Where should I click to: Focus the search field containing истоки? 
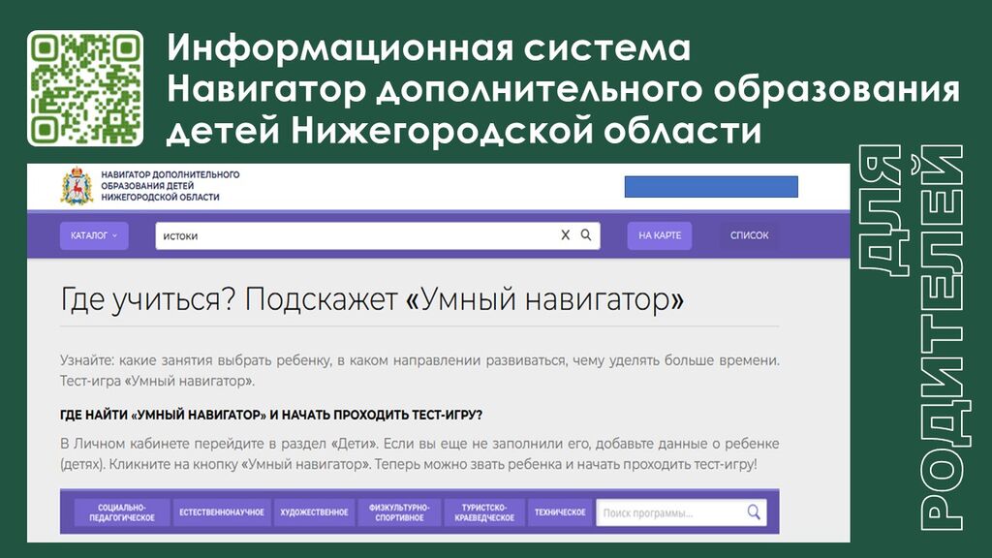pyautogui.click(x=354, y=235)
